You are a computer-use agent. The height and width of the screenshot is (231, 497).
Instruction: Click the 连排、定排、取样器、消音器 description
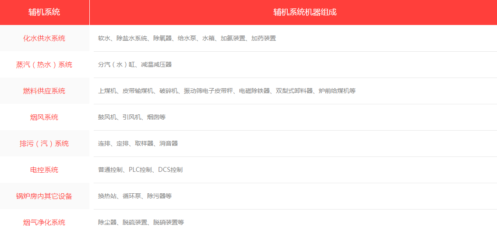tap(138, 143)
